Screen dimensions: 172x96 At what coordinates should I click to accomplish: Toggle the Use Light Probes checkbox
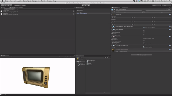tap(144, 35)
